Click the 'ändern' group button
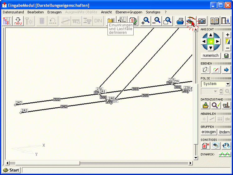 tap(224, 132)
